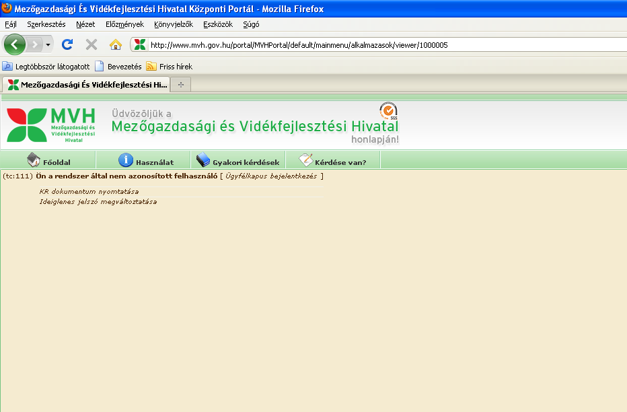Viewport: 627px width, 412px height.
Task: Open the navigation history dropdown arrow
Action: click(x=48, y=44)
